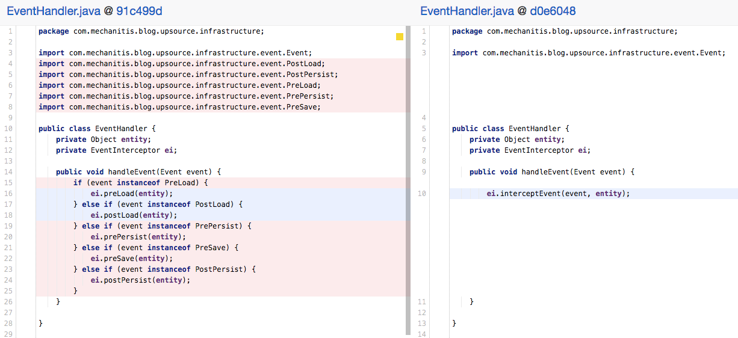Click 'private Object entity;' in left pane
Viewport: 738px width, 338px height.
coord(104,140)
